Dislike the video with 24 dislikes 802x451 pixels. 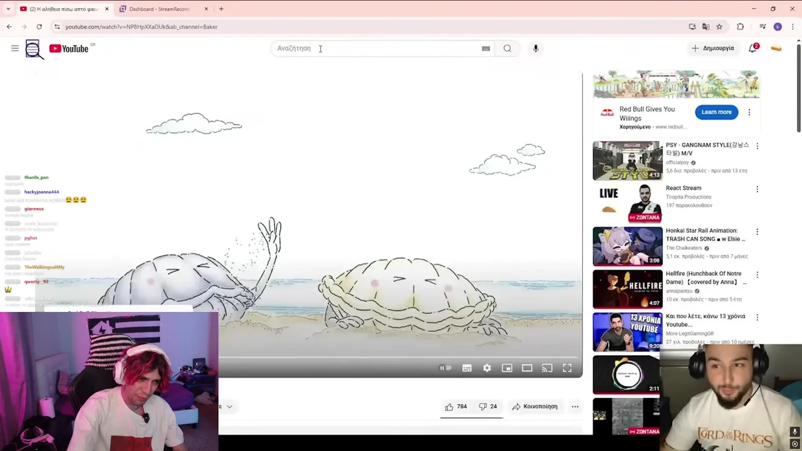[x=488, y=407]
